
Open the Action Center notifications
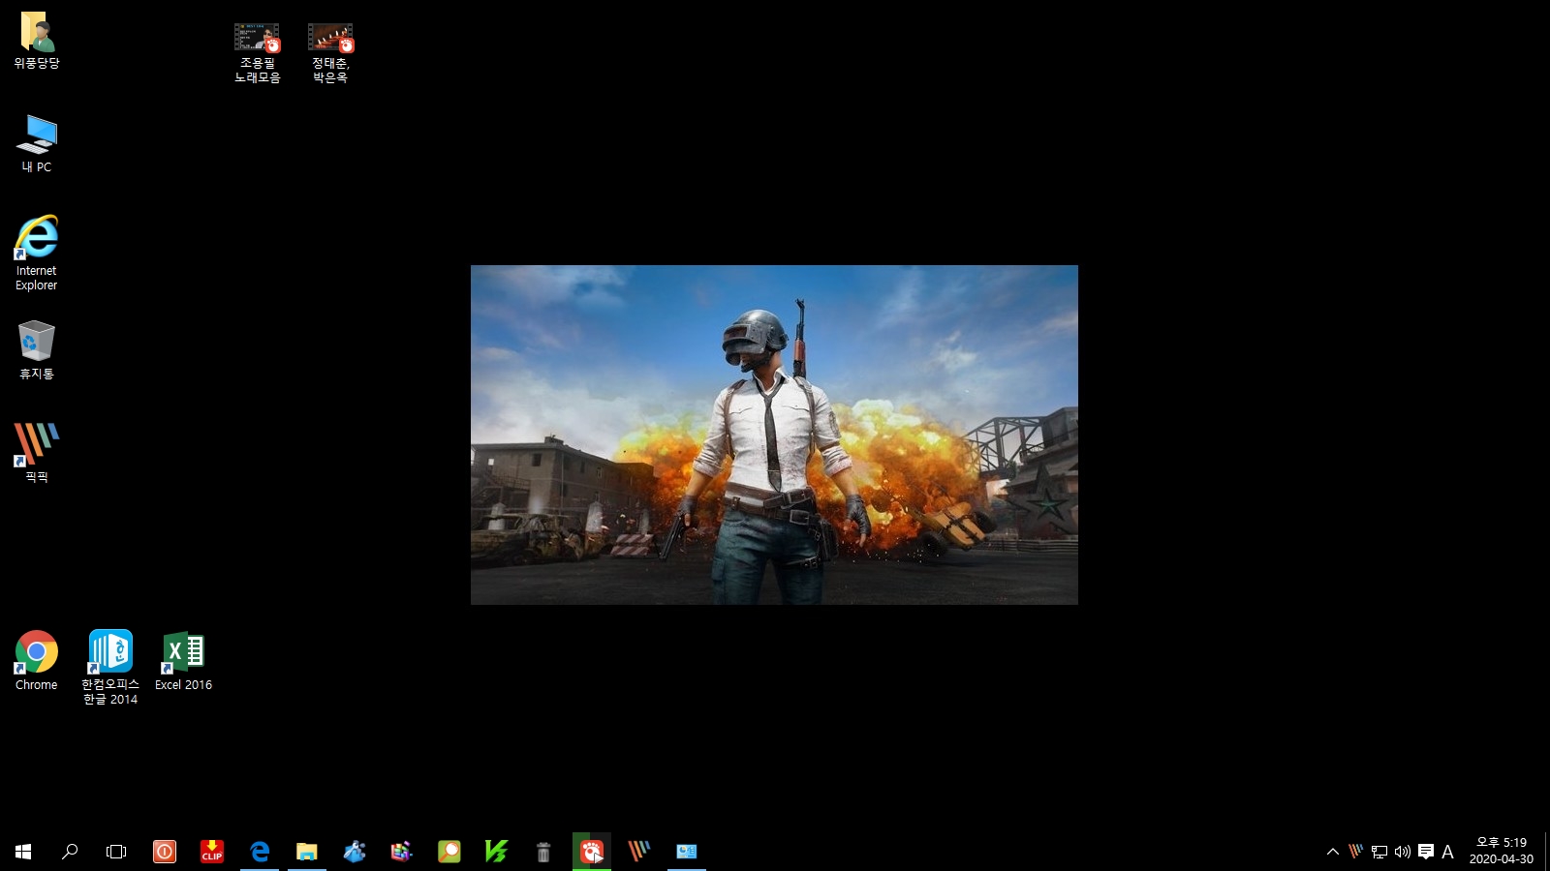1426,852
